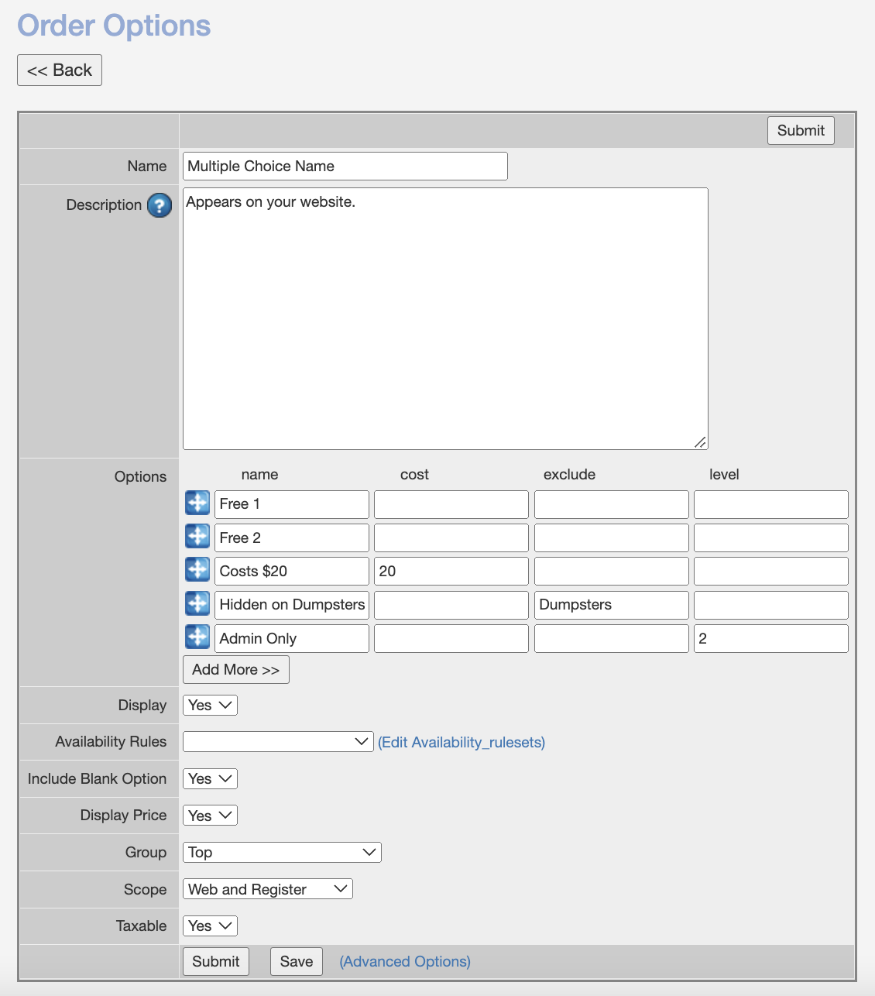Open the Scope dropdown menu
875x996 pixels.
click(267, 889)
